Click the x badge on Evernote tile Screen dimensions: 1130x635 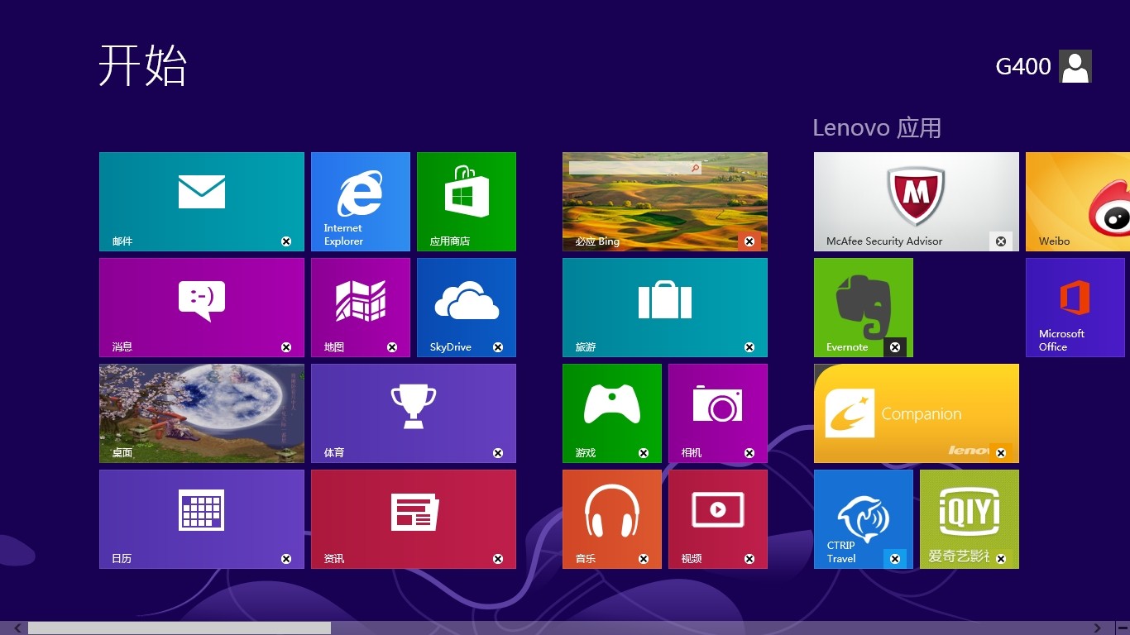[x=895, y=347]
